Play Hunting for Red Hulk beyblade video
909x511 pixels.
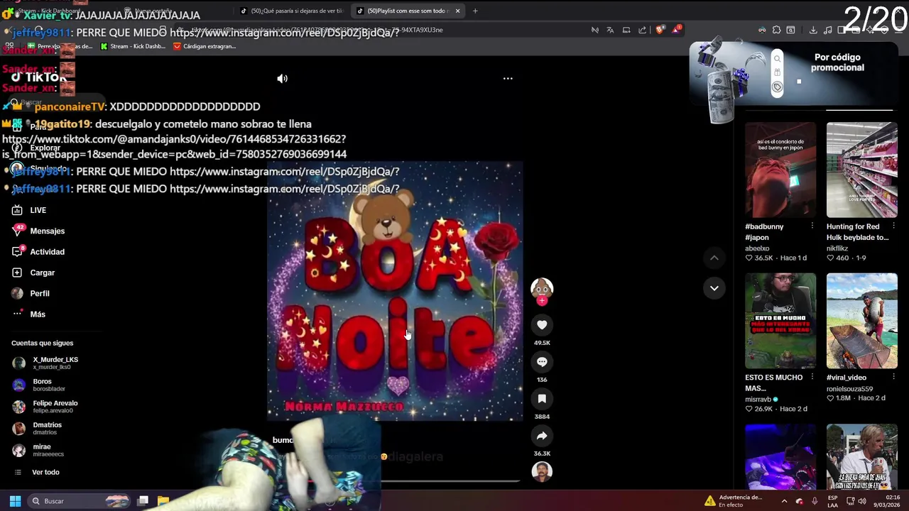861,170
